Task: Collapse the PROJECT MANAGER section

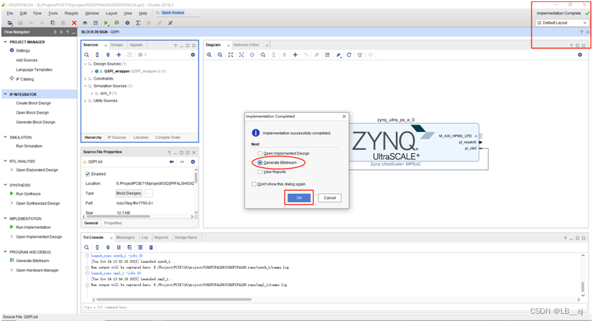Action: pyautogui.click(x=5, y=42)
